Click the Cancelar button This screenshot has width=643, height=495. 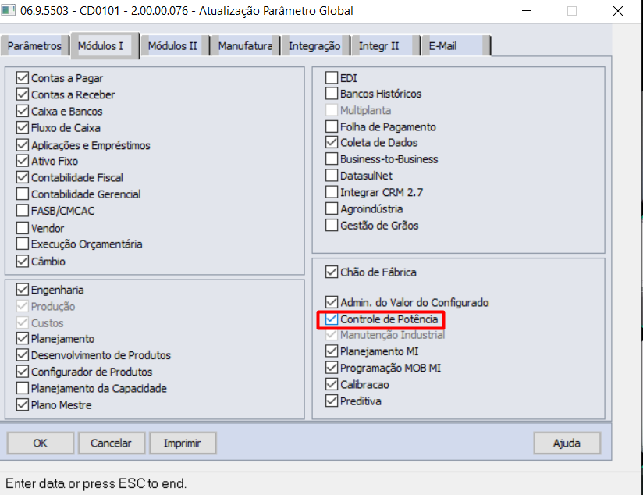111,443
